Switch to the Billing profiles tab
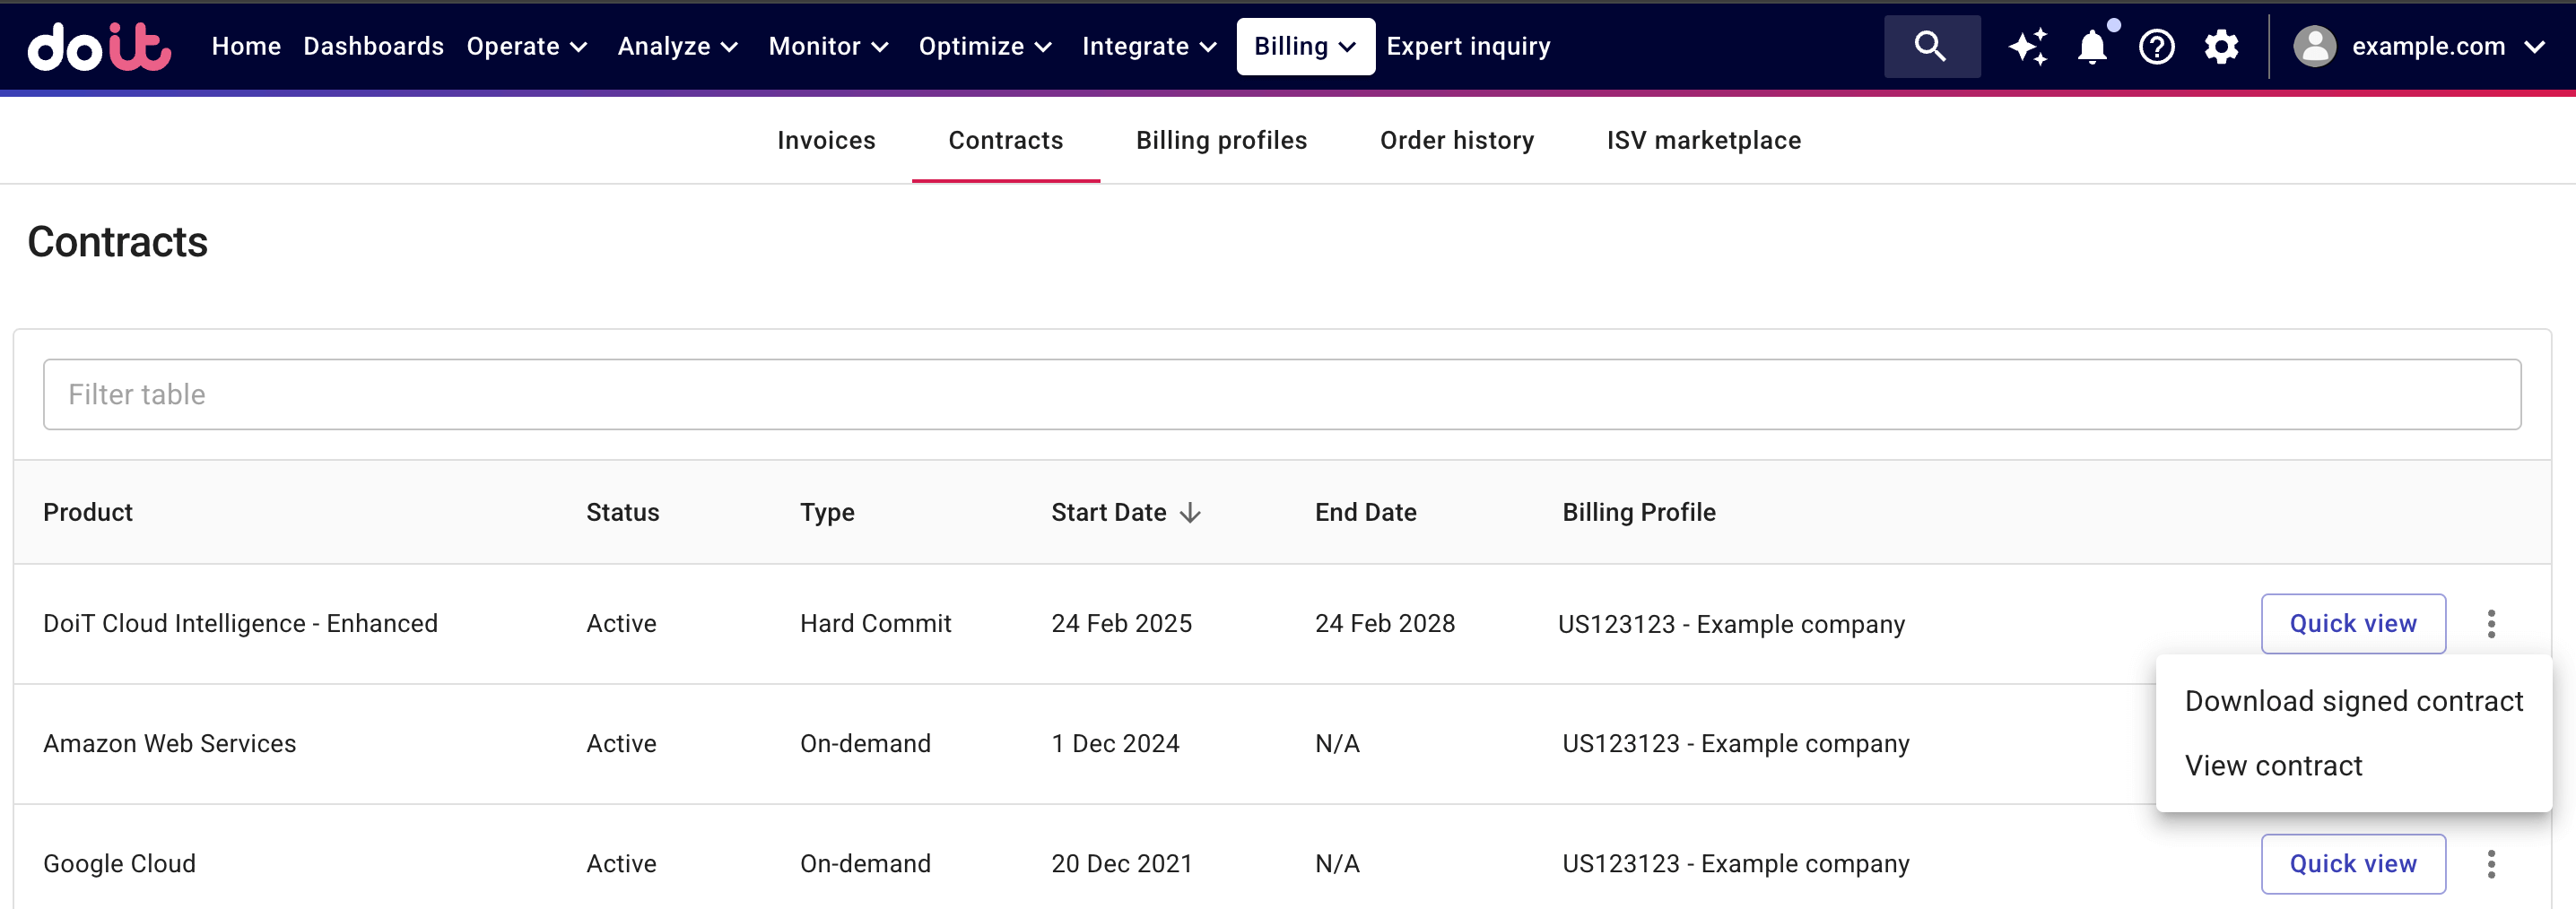Image resolution: width=2576 pixels, height=909 pixels. (1221, 140)
